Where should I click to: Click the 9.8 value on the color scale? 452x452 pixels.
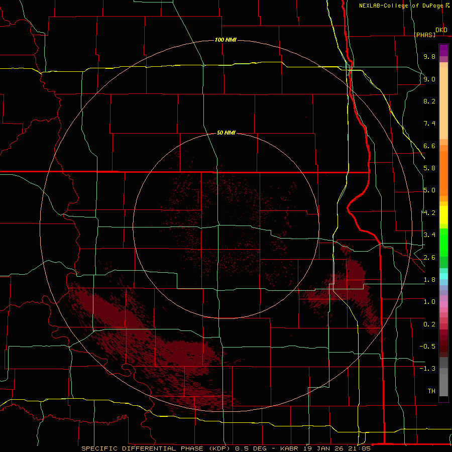click(x=429, y=56)
